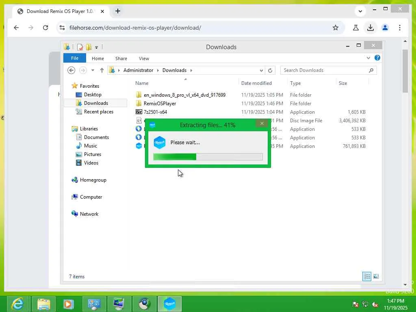Viewport: 416px width, 312px height.
Task: Expand address bar history dropdown
Action: (261, 70)
